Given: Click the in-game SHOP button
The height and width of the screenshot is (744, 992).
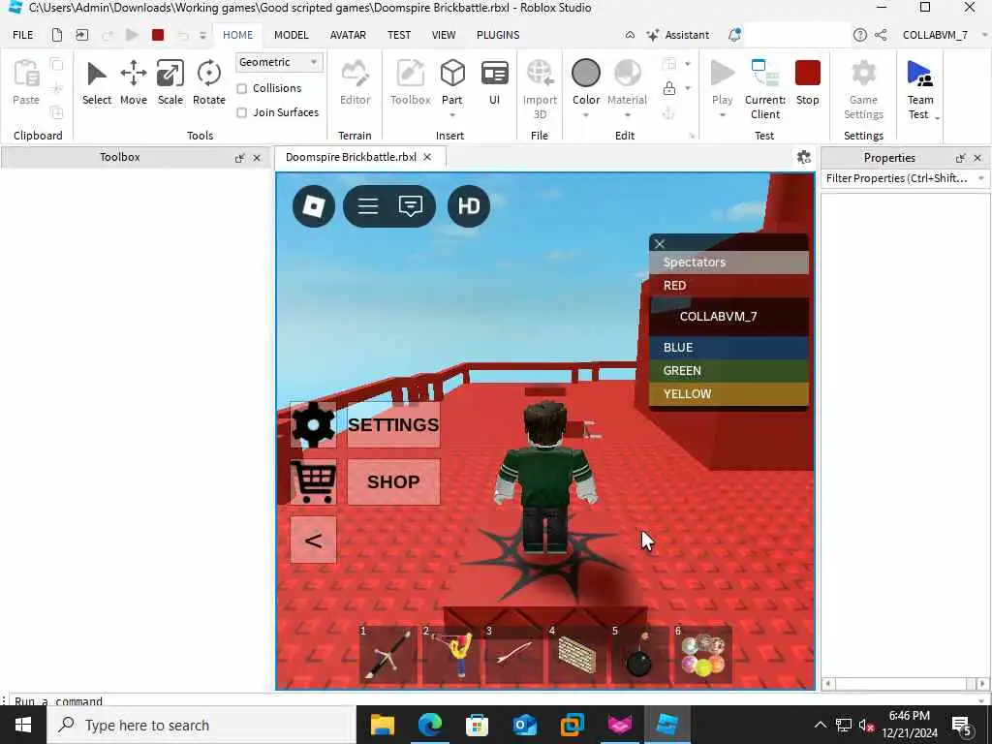Looking at the screenshot, I should (x=393, y=481).
